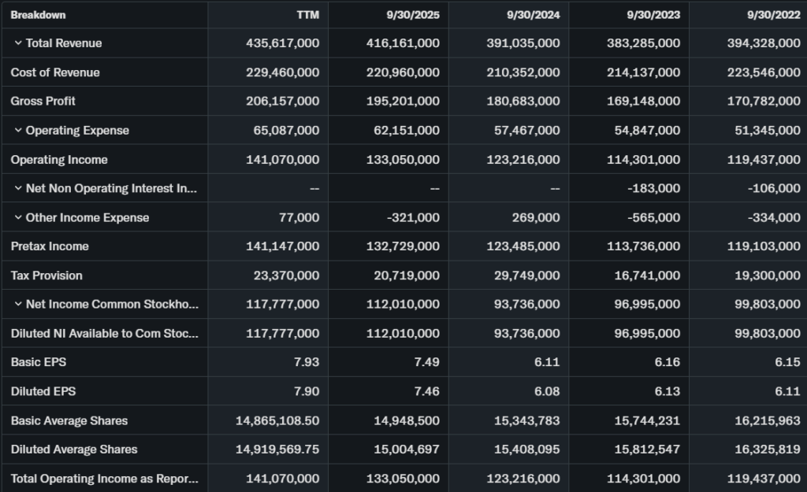This screenshot has height=492, width=807.
Task: Expand the Net Non Operating Interest chevron
Action: coord(17,189)
